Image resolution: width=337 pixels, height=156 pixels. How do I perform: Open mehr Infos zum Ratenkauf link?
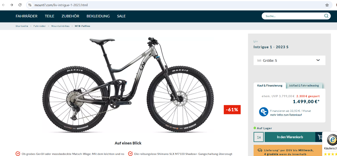point(286,115)
